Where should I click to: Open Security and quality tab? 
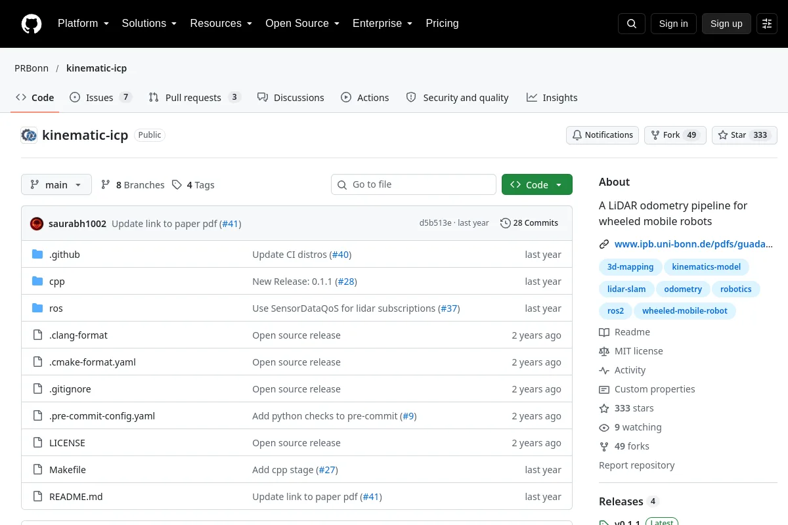pos(458,98)
